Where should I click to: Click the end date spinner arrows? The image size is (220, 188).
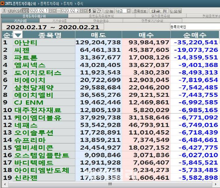point(82,11)
